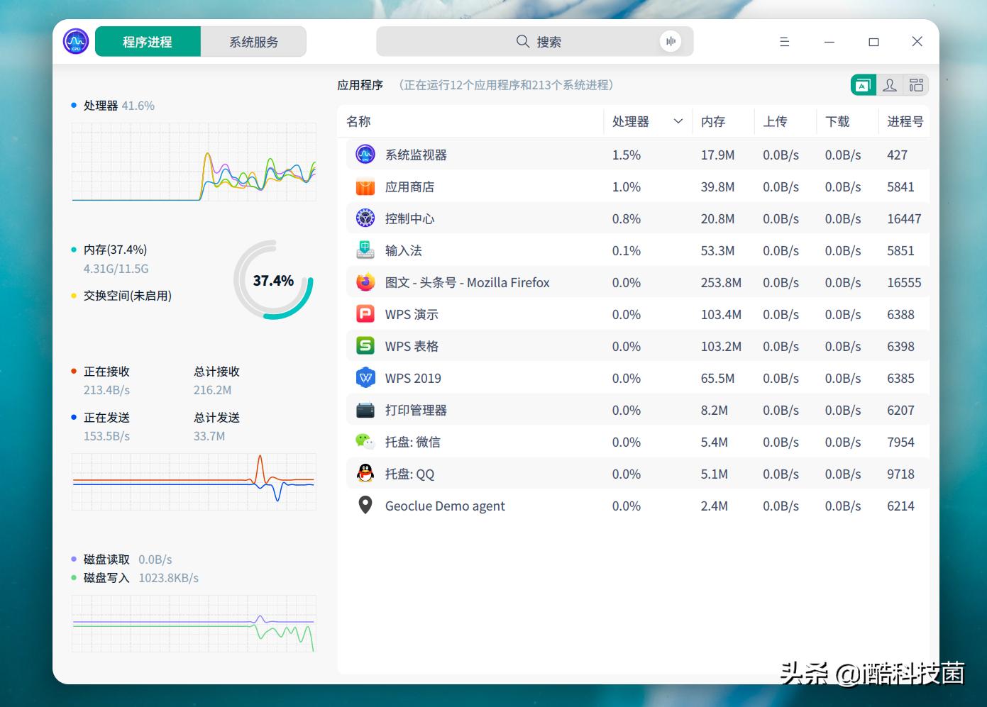Sort processes by the 下载 column

pyautogui.click(x=836, y=121)
